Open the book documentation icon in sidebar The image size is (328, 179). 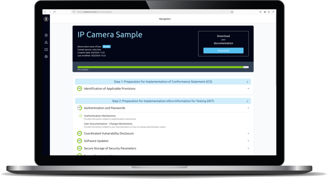coord(46,50)
